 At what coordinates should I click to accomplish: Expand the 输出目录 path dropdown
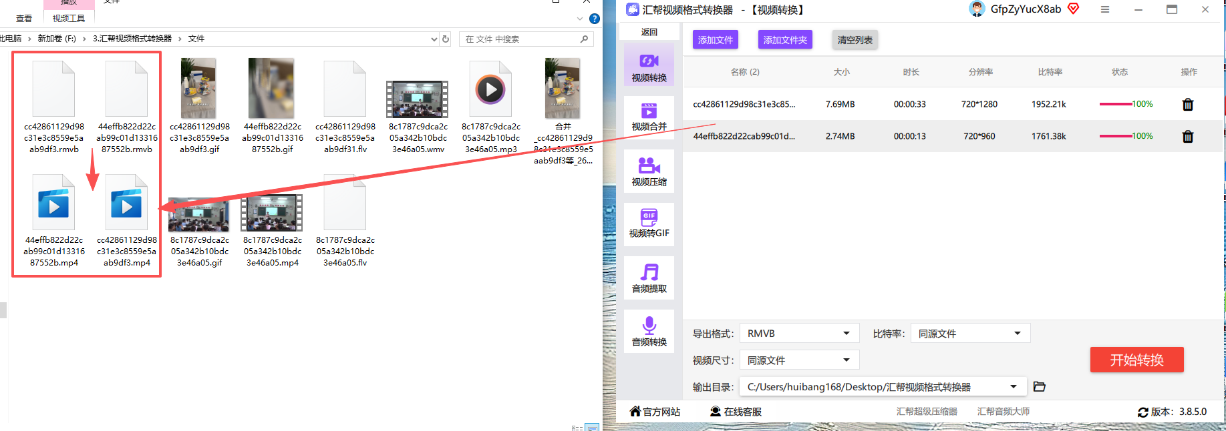pyautogui.click(x=883, y=387)
